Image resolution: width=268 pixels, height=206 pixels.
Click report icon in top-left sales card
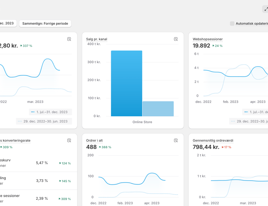click(x=69, y=39)
